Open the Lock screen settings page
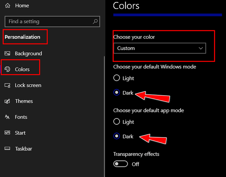The image size is (226, 177). coord(28,85)
